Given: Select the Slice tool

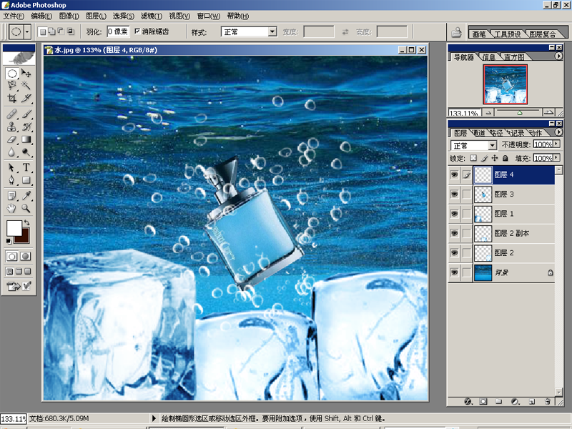Looking at the screenshot, I should click(26, 98).
